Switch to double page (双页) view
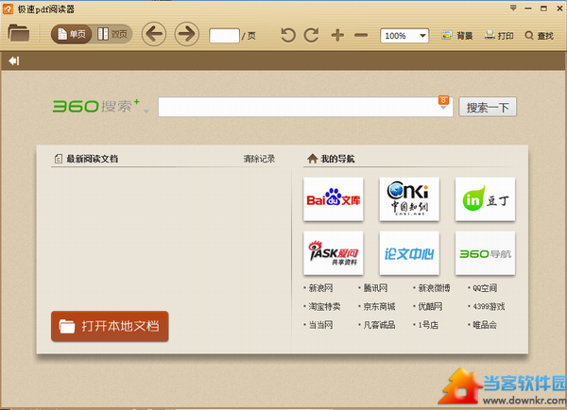Screen dimensions: 567x410 112,34
